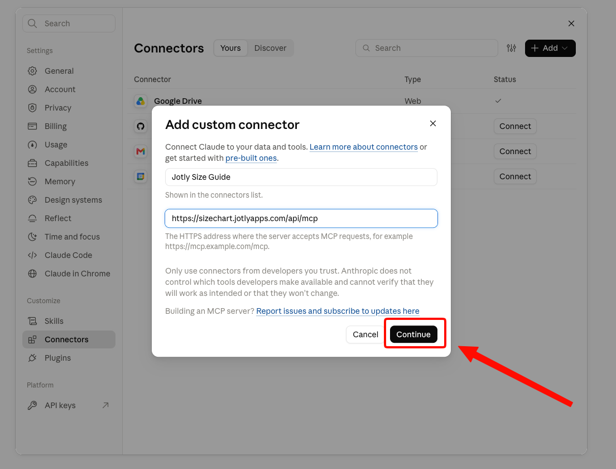Image resolution: width=616 pixels, height=469 pixels.
Task: Click the Skills scroll icon
Action: [32, 321]
